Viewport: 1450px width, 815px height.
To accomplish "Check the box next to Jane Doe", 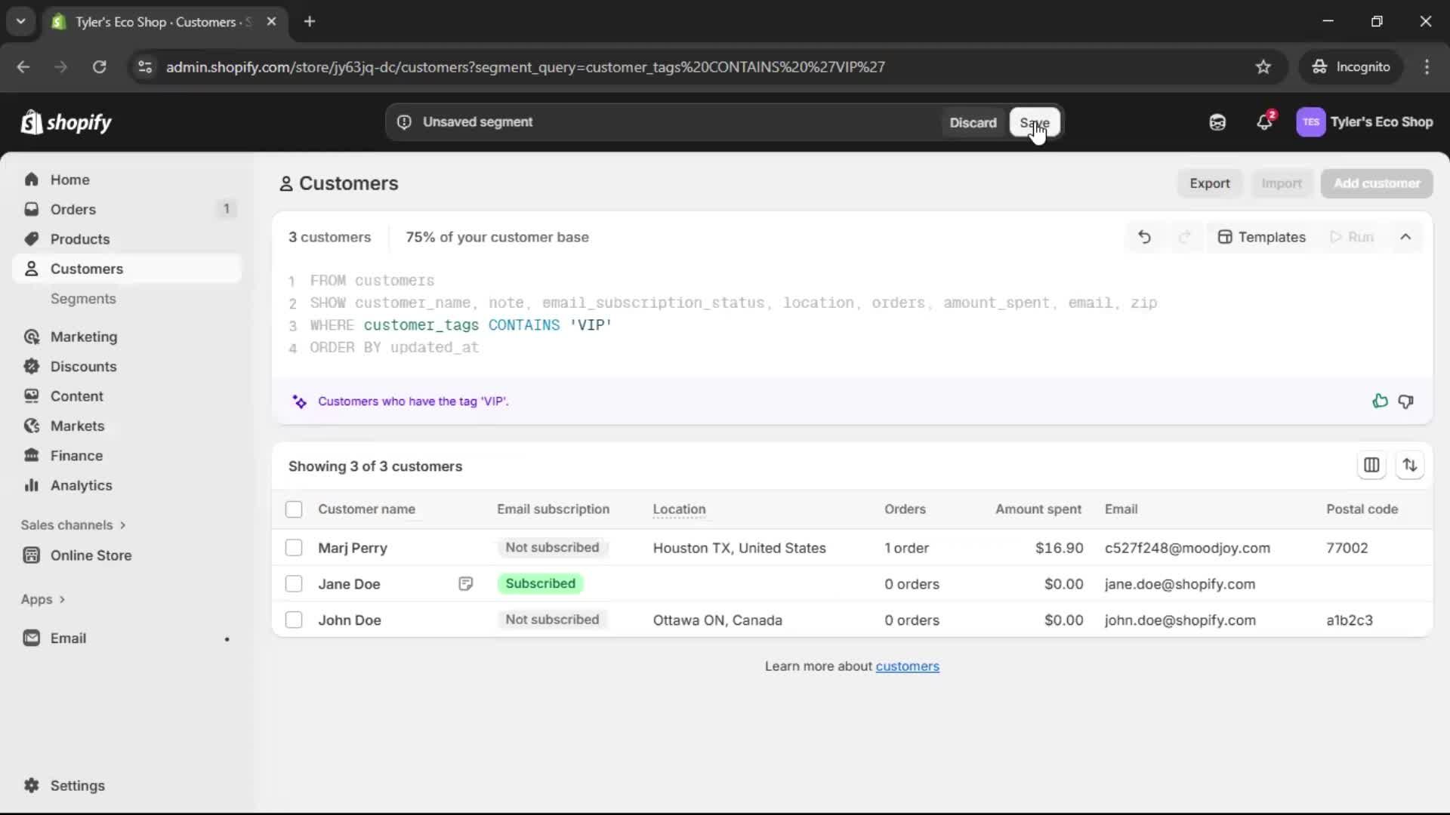I will (x=294, y=584).
